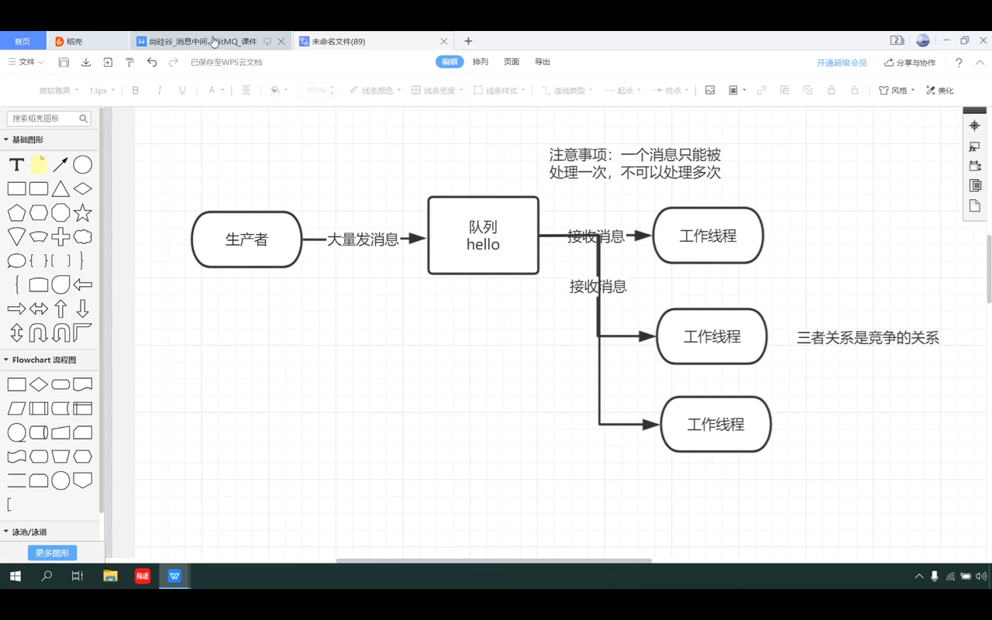This screenshot has width=992, height=620.
Task: Open the 稻壳 tab
Action: [88, 41]
